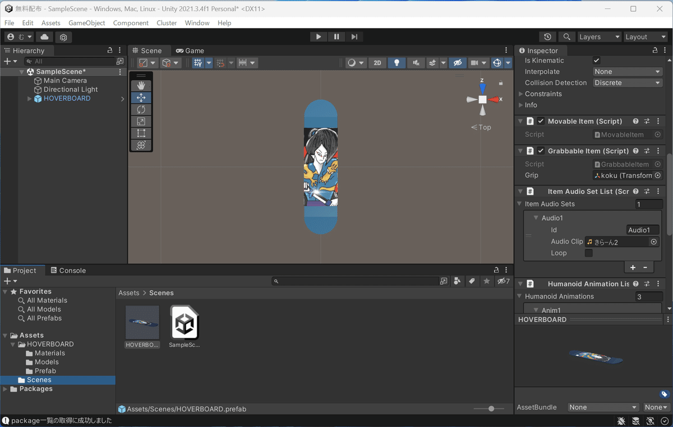Expand HOVERBOARD in the Hierarchy

pos(30,99)
